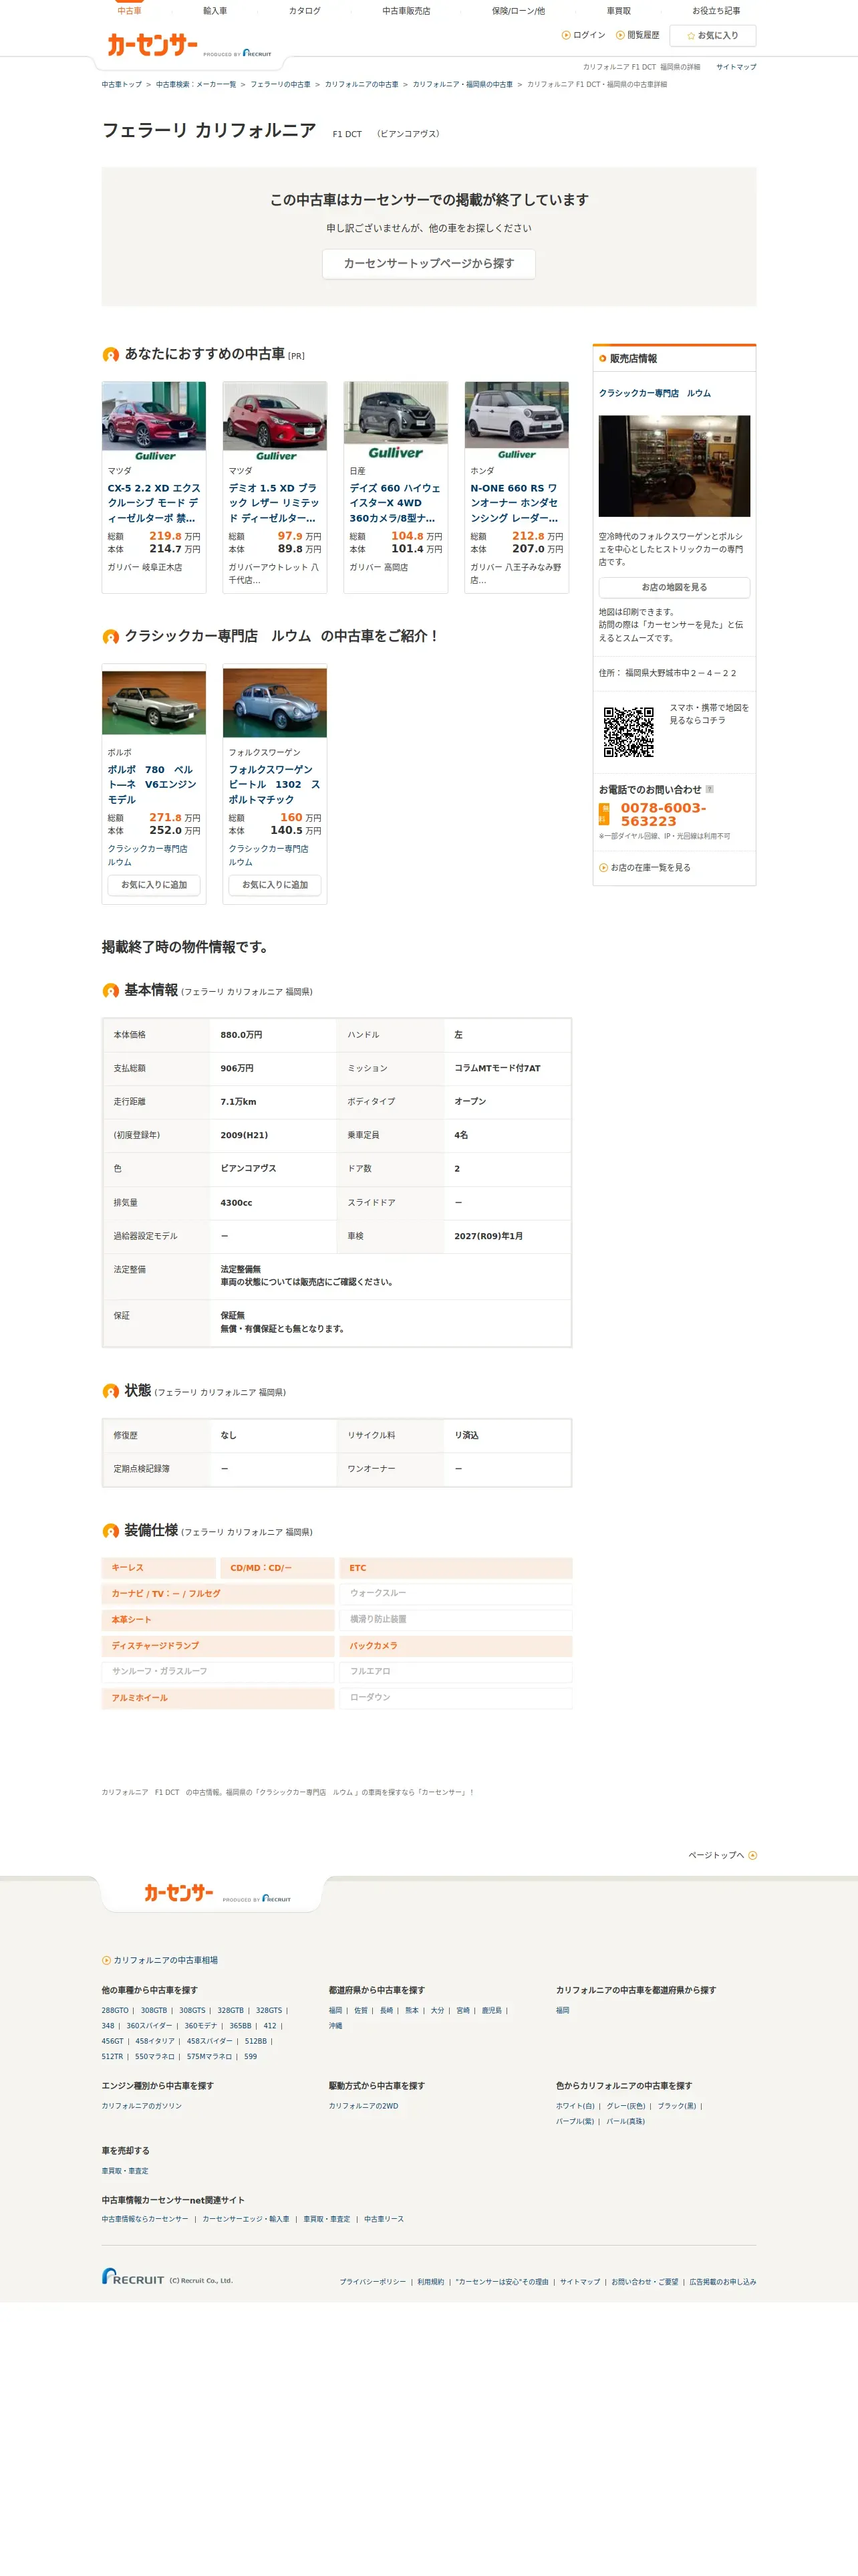Open デミオ 1.5 XD ブラック レザー listing title
The width and height of the screenshot is (858, 2576).
tap(275, 503)
